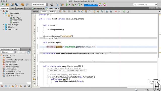Toggle Show Inherited Members in Navigator
The height and width of the screenshot is (91, 161).
pos(2,86)
